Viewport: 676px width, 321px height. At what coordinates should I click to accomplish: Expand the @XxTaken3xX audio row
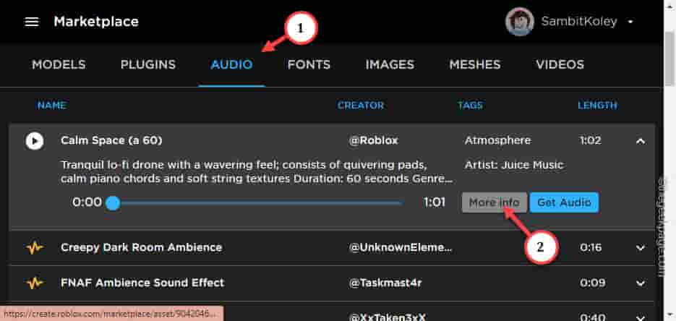click(641, 317)
